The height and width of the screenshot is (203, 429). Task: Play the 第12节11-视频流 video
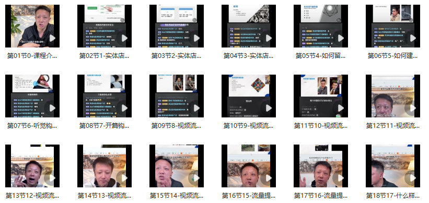pos(412,108)
